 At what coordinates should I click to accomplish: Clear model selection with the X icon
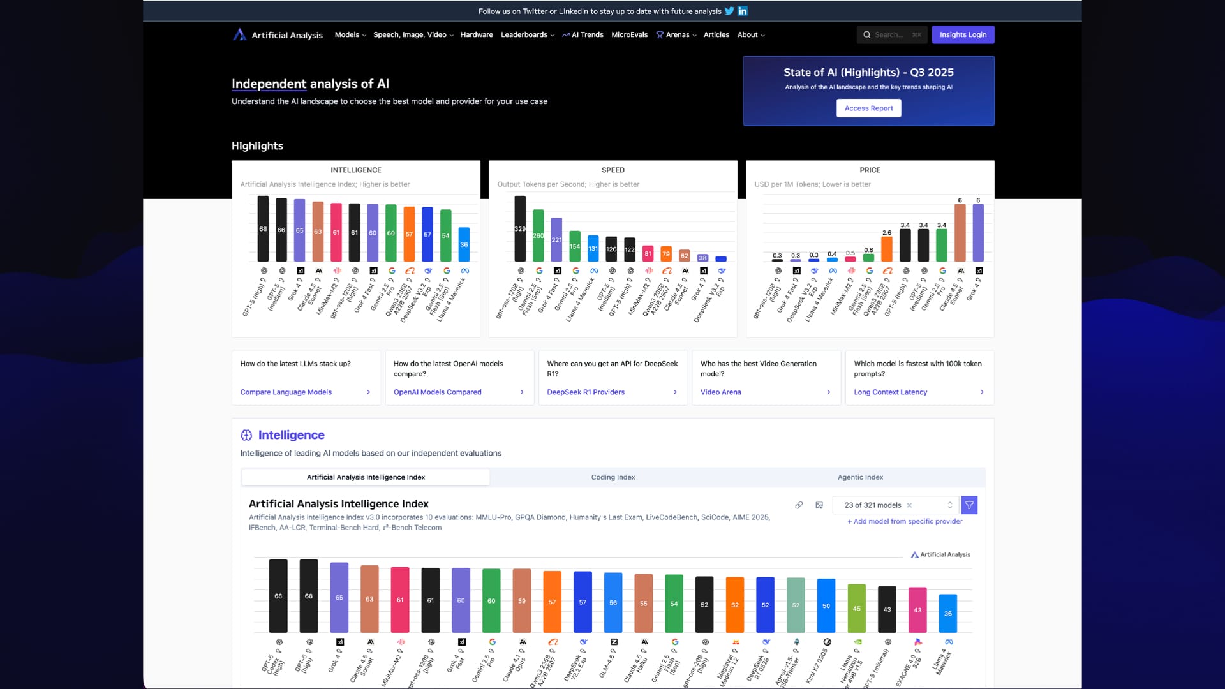pyautogui.click(x=909, y=505)
